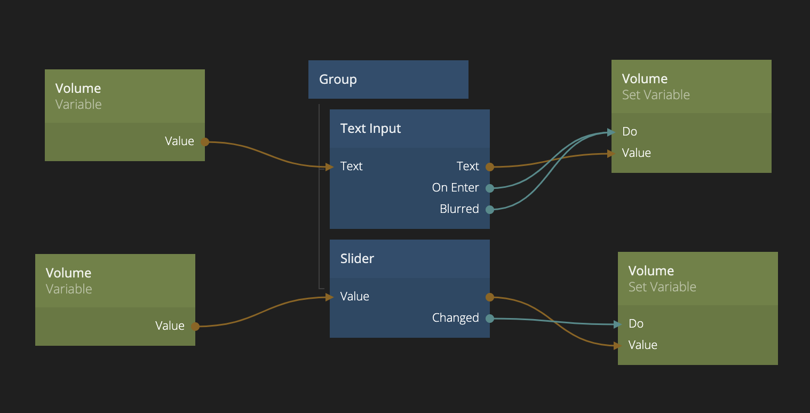
Task: Click the Do input arrow on lower Set Variable node
Action: (618, 324)
